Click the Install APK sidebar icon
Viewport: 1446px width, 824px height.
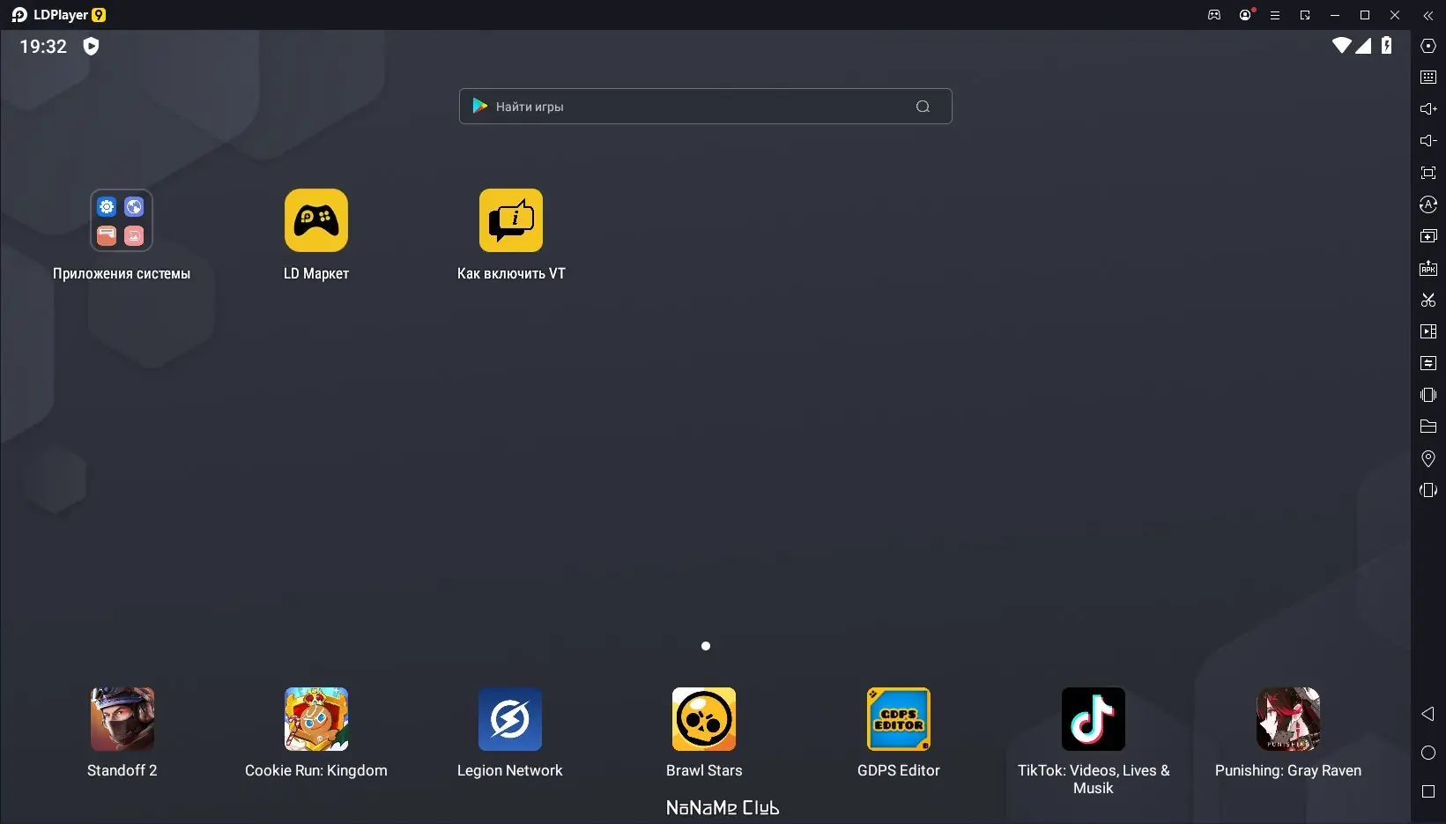tap(1428, 268)
